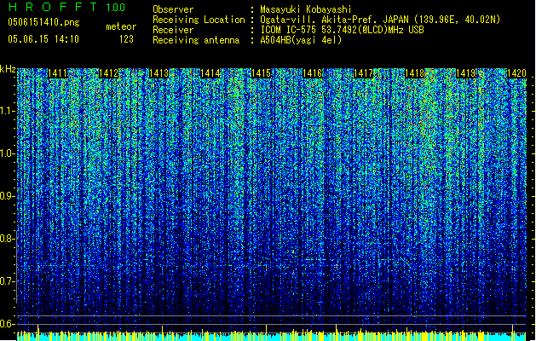Click the 1413 time marker label
The width and height of the screenshot is (536, 341).
pos(159,73)
